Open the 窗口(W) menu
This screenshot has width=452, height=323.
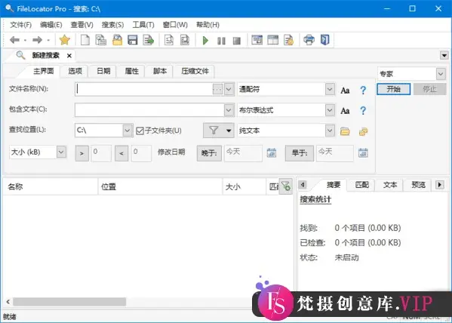175,25
